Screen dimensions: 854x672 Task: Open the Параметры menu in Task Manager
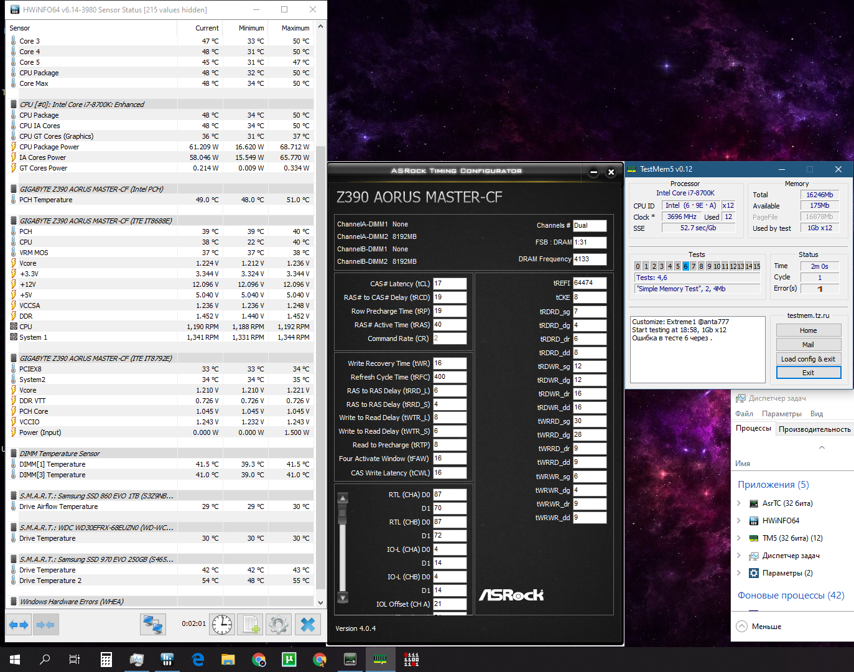coord(782,414)
